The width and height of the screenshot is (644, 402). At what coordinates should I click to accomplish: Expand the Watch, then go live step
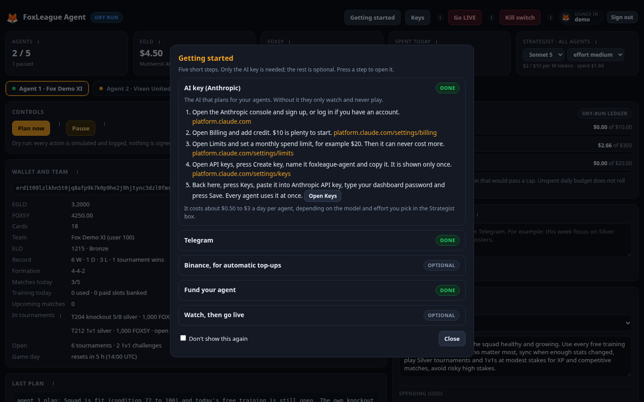pos(322,315)
